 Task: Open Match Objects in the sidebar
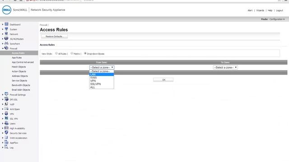click(x=19, y=67)
